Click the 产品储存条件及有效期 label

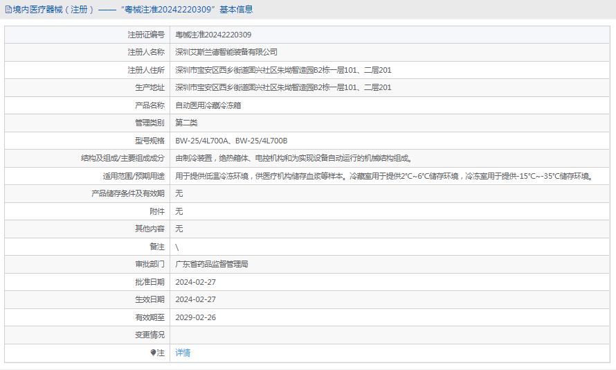pyautogui.click(x=128, y=193)
